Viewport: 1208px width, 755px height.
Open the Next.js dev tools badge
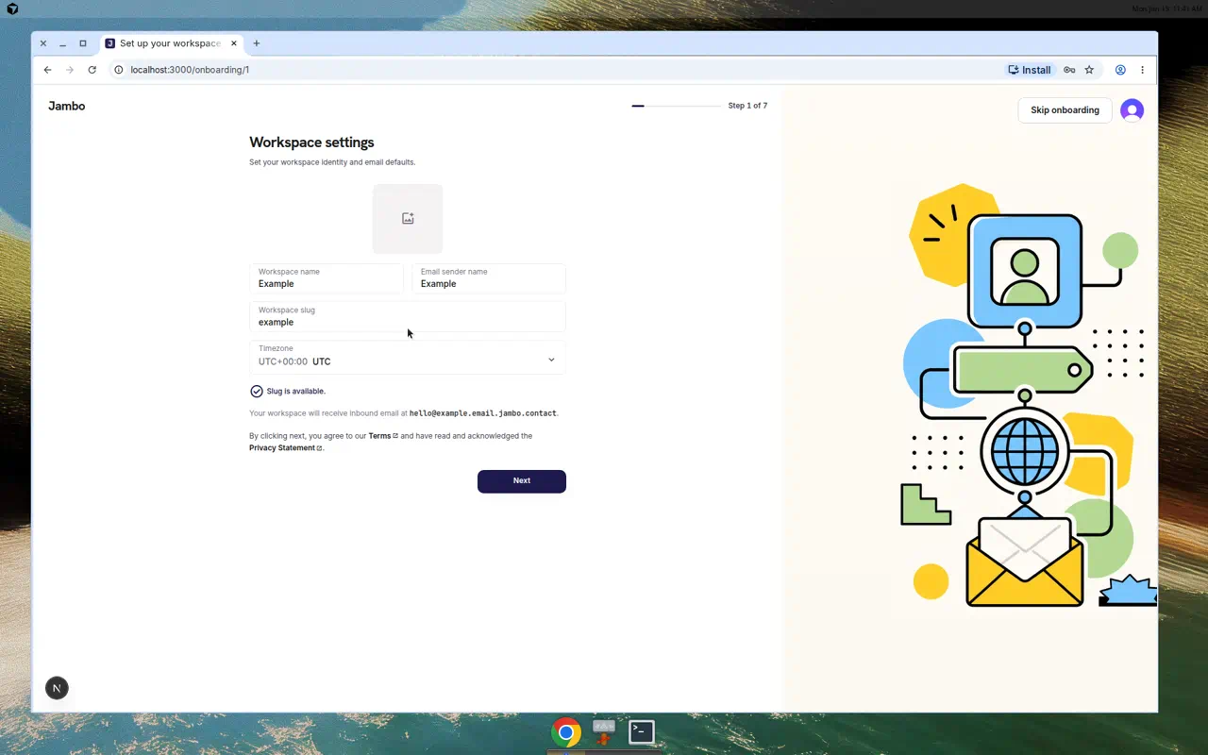[57, 688]
